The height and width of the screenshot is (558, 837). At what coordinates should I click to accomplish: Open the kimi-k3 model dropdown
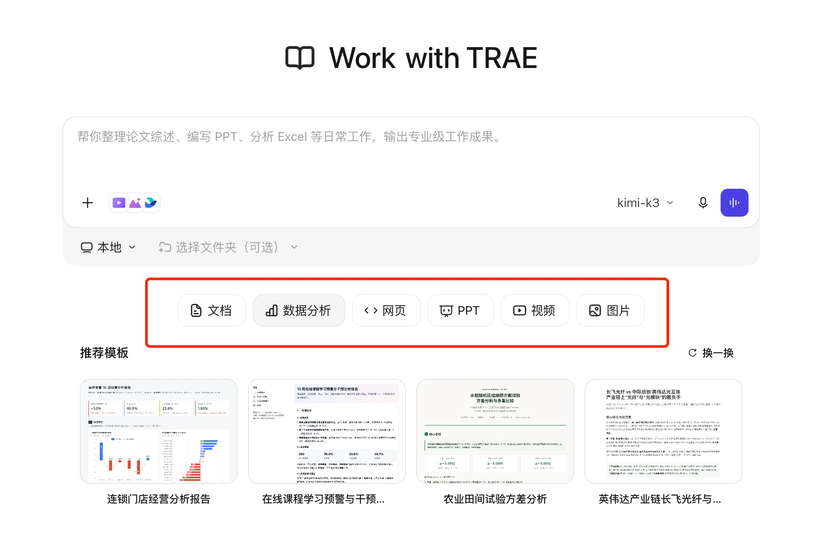[x=646, y=203]
